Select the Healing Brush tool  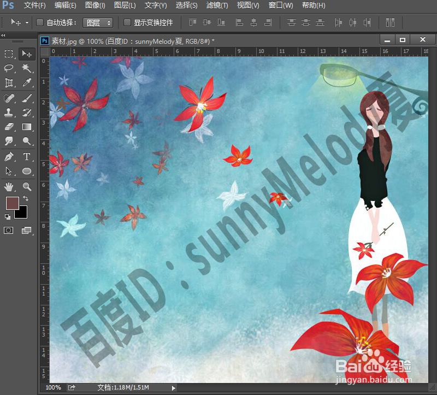[9, 98]
